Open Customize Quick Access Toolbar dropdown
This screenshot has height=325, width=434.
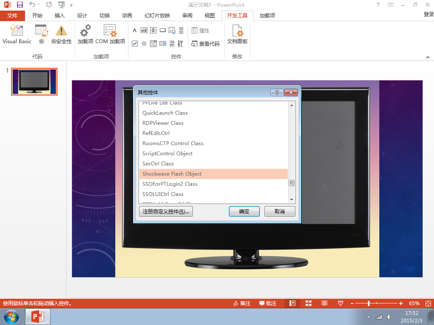(71, 5)
